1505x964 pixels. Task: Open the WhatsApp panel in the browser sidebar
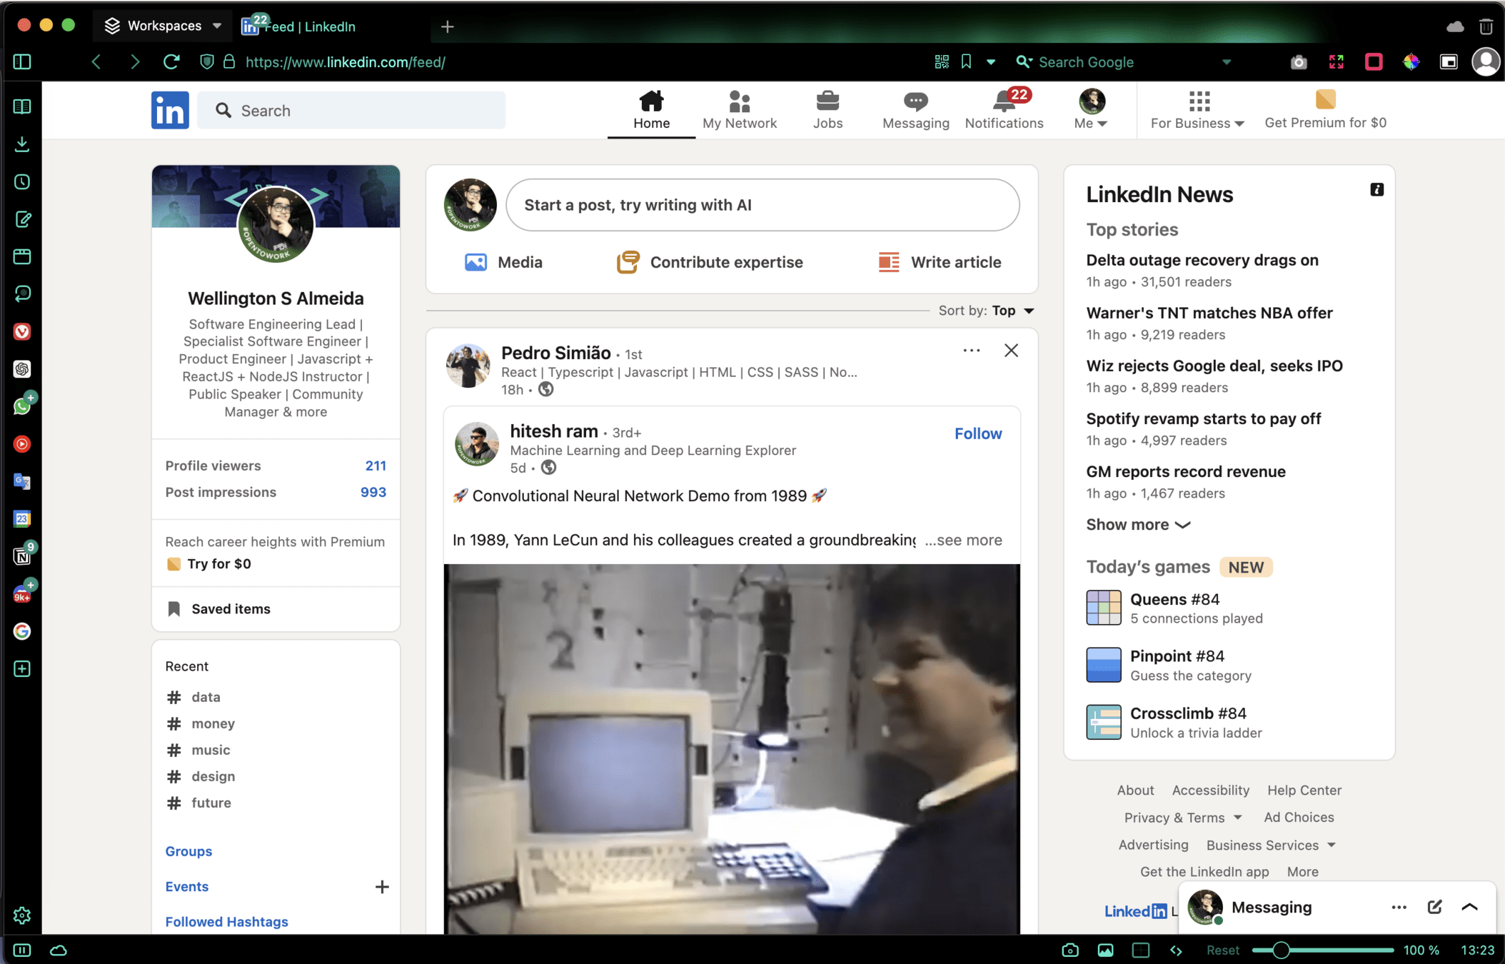[x=22, y=406]
